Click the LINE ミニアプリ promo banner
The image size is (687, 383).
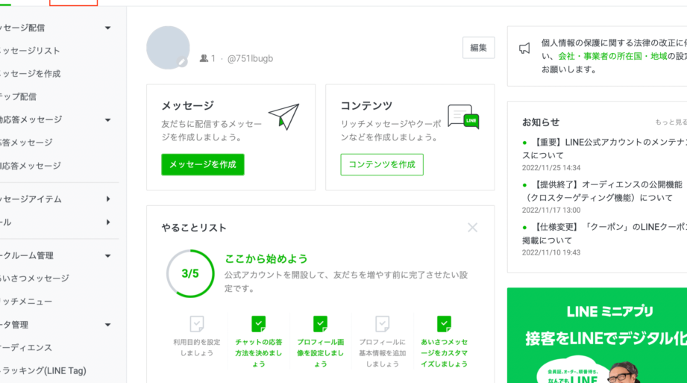597,336
